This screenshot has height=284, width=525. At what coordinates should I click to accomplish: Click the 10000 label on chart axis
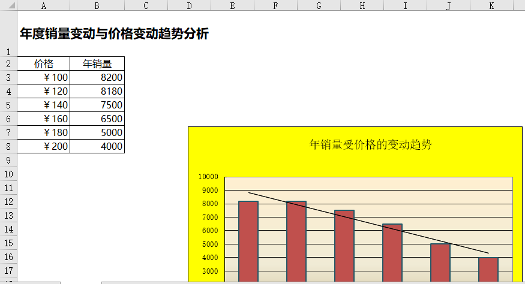coord(209,177)
